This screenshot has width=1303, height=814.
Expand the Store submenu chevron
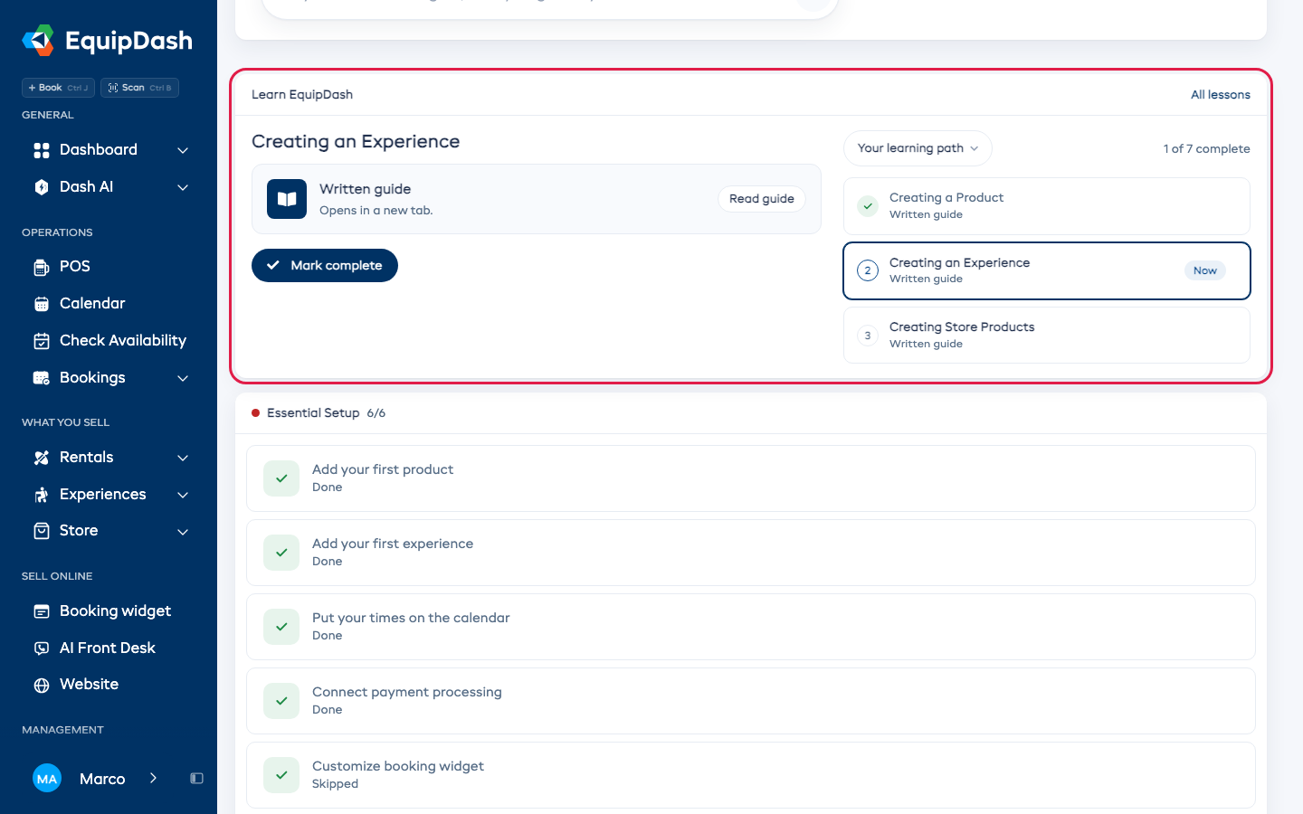(x=183, y=532)
